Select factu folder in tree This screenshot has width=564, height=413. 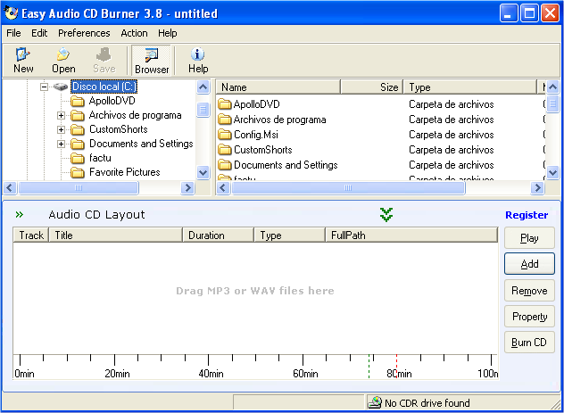point(100,158)
